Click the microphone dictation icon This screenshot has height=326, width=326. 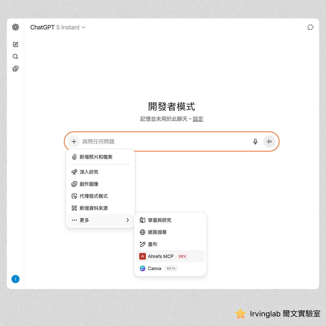coord(255,142)
